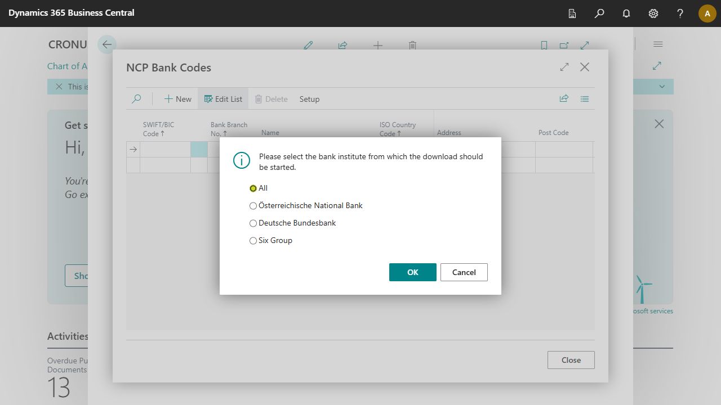Click the Name column header
The image size is (721, 405).
coord(270,133)
